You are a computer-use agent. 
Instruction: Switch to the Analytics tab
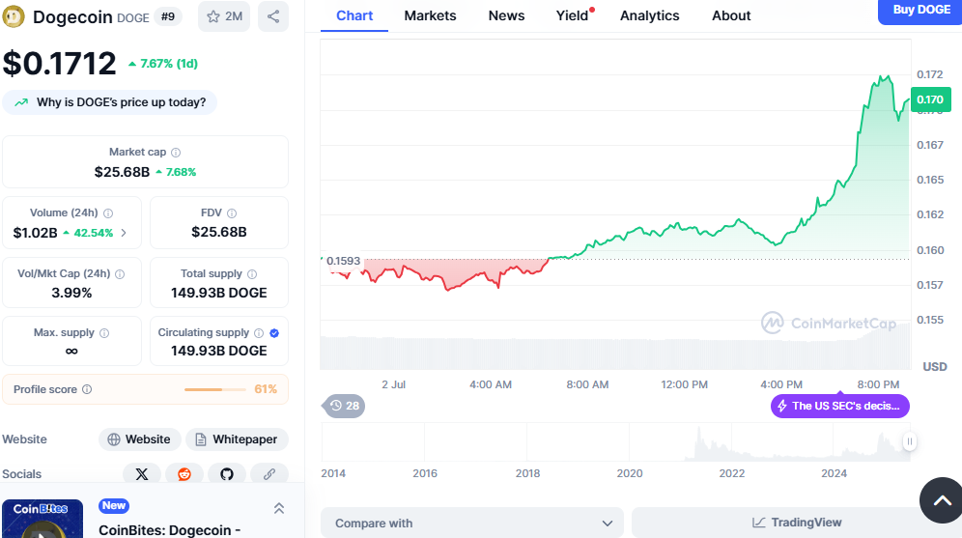pyautogui.click(x=650, y=16)
